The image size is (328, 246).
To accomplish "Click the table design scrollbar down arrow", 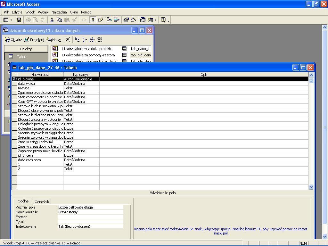I will click(x=311, y=187).
